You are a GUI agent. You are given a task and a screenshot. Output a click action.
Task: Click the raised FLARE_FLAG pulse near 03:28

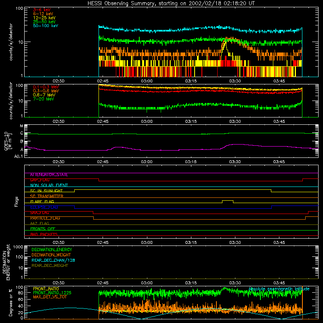click(x=228, y=200)
